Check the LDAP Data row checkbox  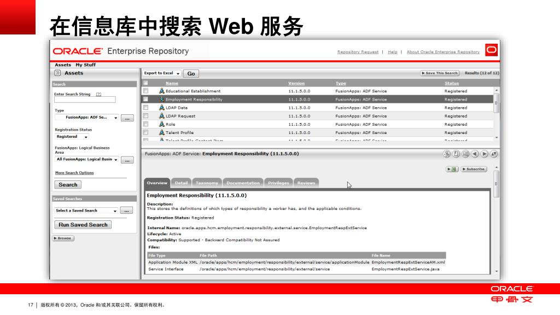click(x=145, y=108)
